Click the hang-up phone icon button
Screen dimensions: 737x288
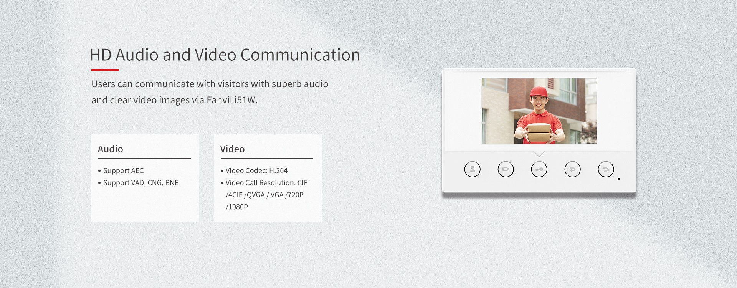click(x=606, y=169)
